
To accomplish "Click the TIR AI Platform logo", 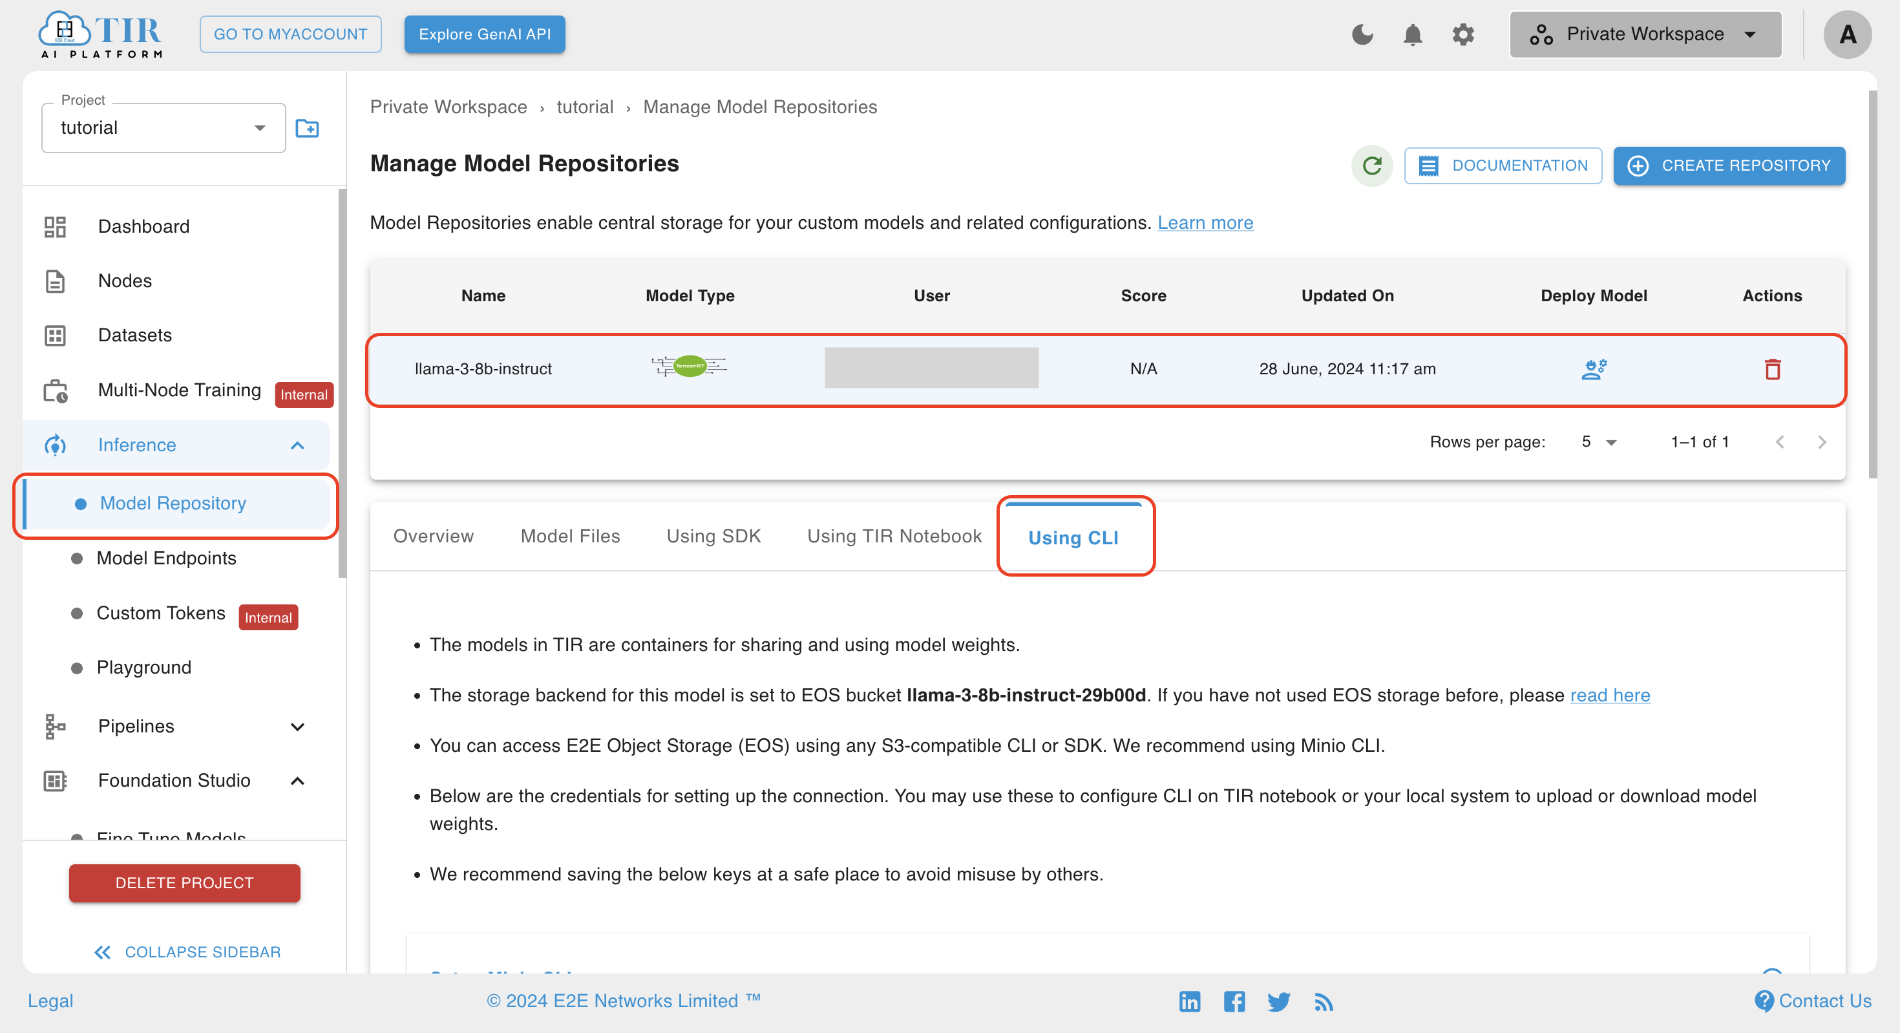I will pos(100,35).
